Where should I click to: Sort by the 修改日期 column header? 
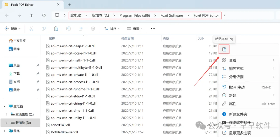tap(128, 38)
